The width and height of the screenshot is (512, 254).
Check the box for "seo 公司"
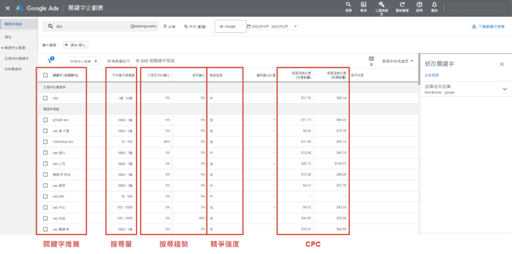click(45, 164)
